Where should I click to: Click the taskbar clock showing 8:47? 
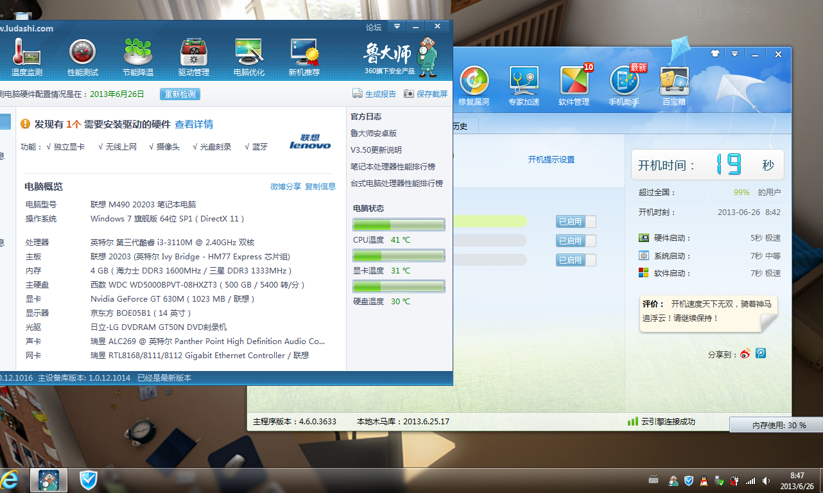(797, 480)
